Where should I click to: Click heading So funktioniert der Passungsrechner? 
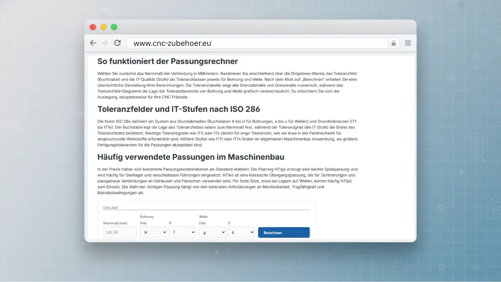click(x=168, y=61)
